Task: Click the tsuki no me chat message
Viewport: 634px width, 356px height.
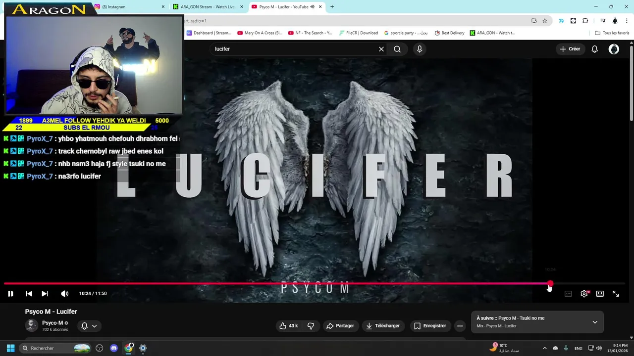Action: [x=85, y=164]
